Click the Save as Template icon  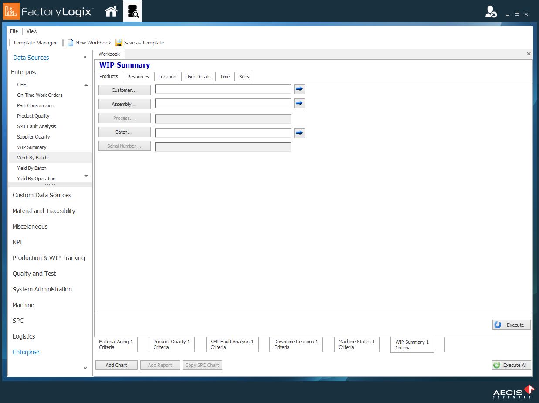119,43
